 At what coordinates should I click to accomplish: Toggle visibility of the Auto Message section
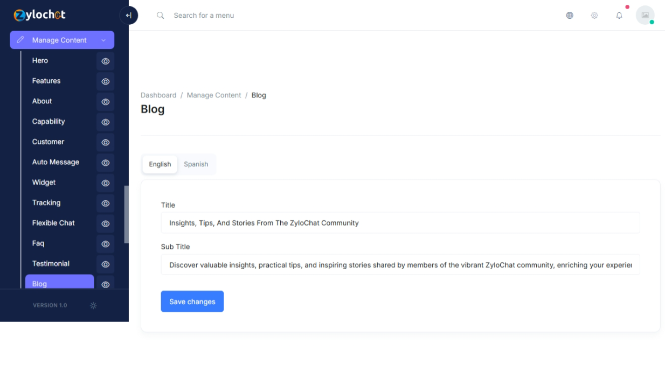click(106, 163)
